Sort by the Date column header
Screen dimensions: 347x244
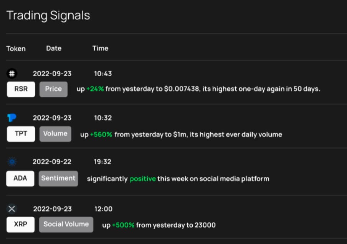point(54,48)
